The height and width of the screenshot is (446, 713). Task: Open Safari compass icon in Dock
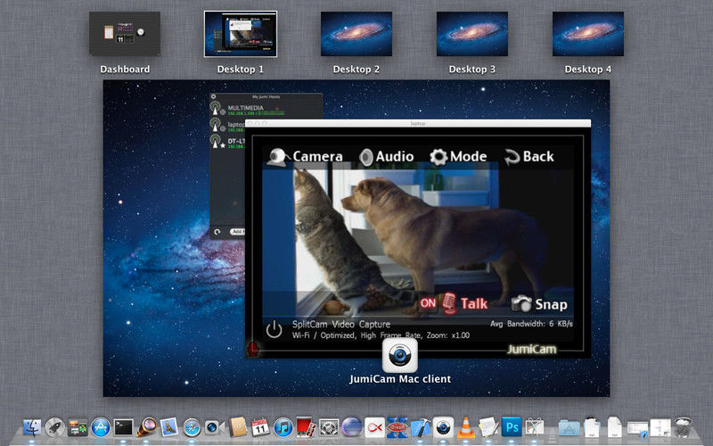[192, 428]
